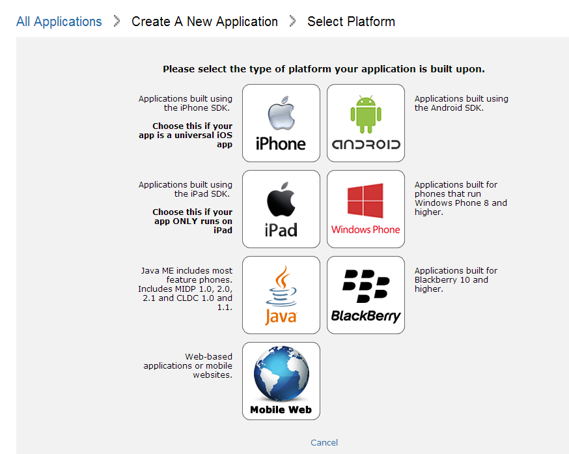The width and height of the screenshot is (569, 454).
Task: Cancel platform selection
Action: coord(324,442)
